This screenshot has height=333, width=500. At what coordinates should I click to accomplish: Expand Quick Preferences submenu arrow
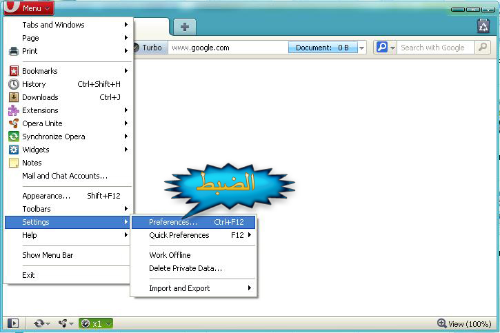pos(250,235)
